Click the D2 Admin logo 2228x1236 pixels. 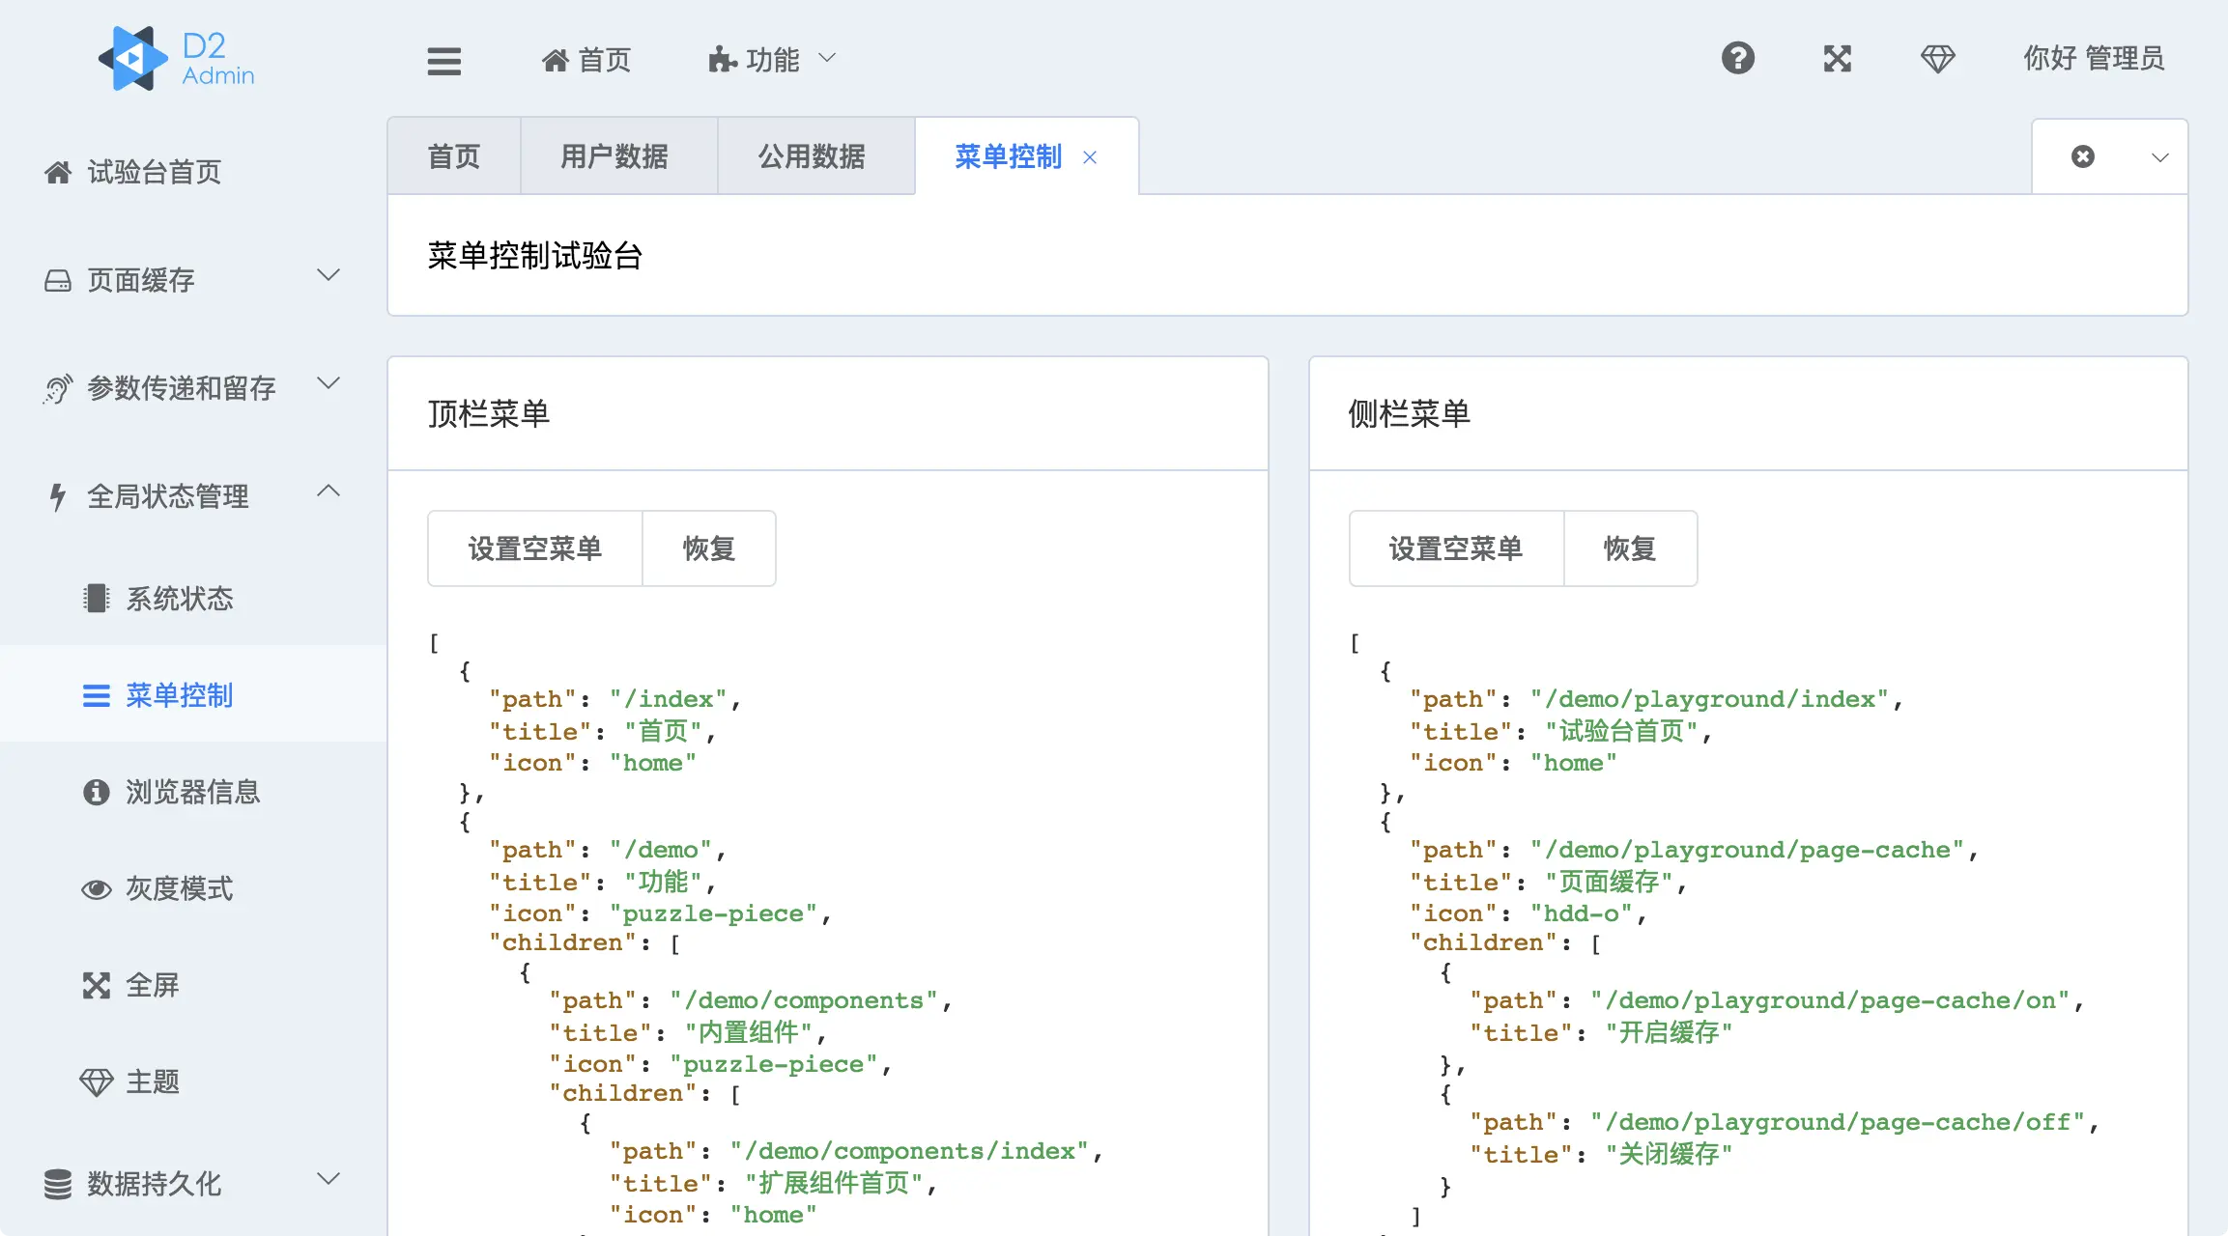177,59
